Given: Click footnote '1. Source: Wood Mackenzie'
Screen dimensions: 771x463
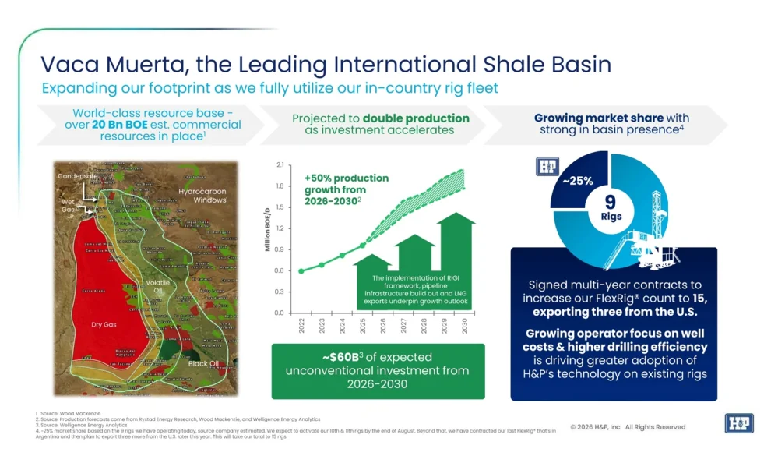Looking at the screenshot, I should (69, 414).
